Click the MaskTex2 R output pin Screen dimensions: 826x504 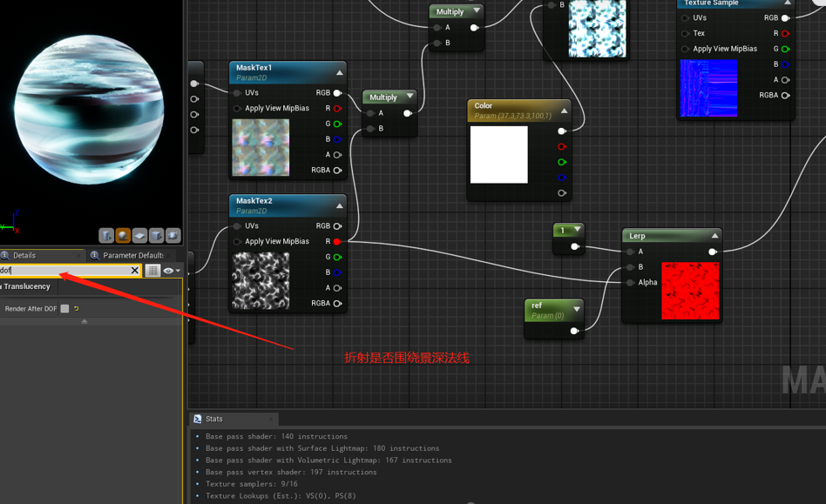tap(337, 241)
